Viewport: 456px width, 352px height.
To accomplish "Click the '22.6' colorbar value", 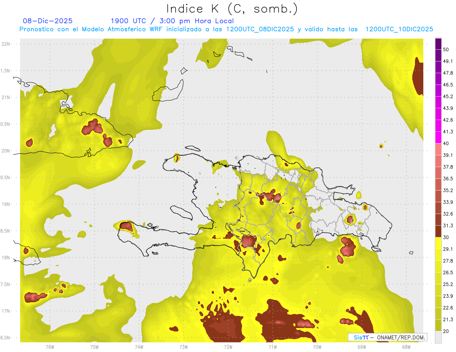I will click(x=448, y=308).
